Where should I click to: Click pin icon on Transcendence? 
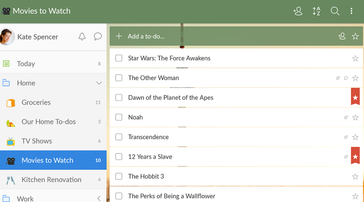point(346,137)
